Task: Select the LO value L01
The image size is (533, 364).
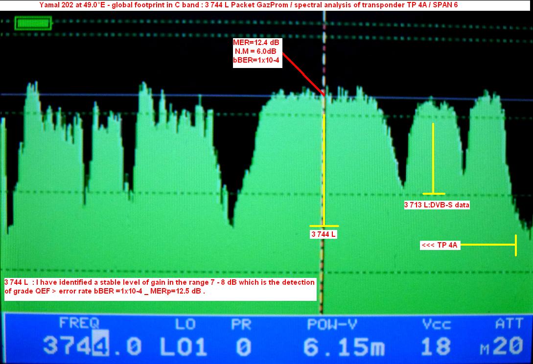Action: coord(184,346)
